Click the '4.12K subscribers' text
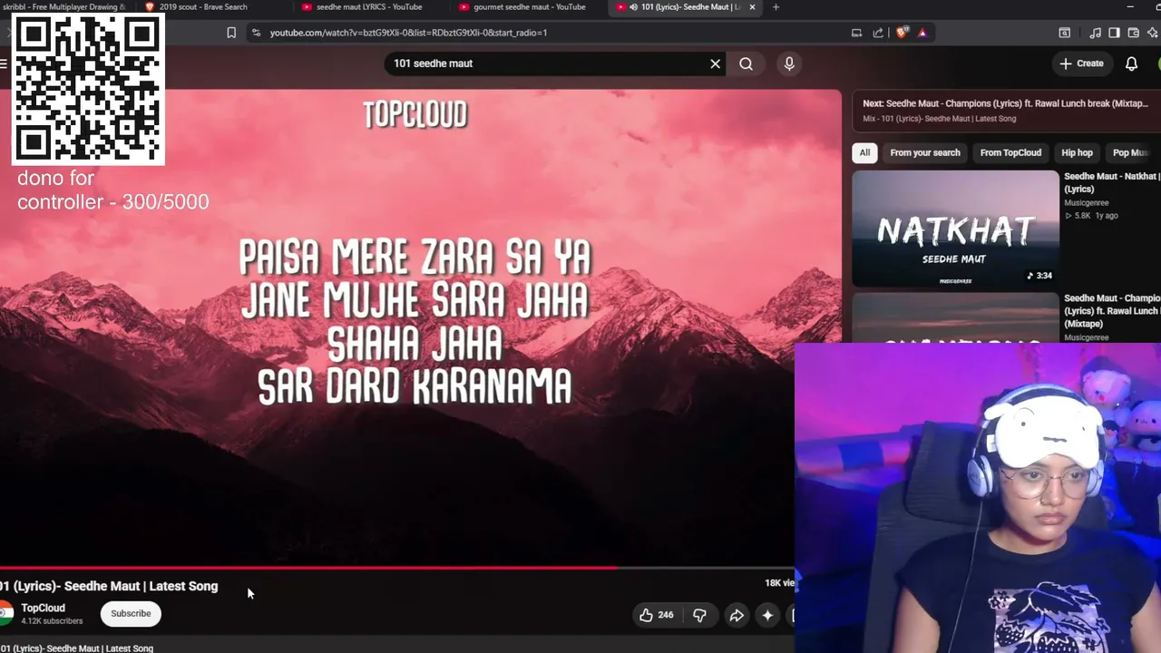Image resolution: width=1161 pixels, height=653 pixels. (x=52, y=621)
